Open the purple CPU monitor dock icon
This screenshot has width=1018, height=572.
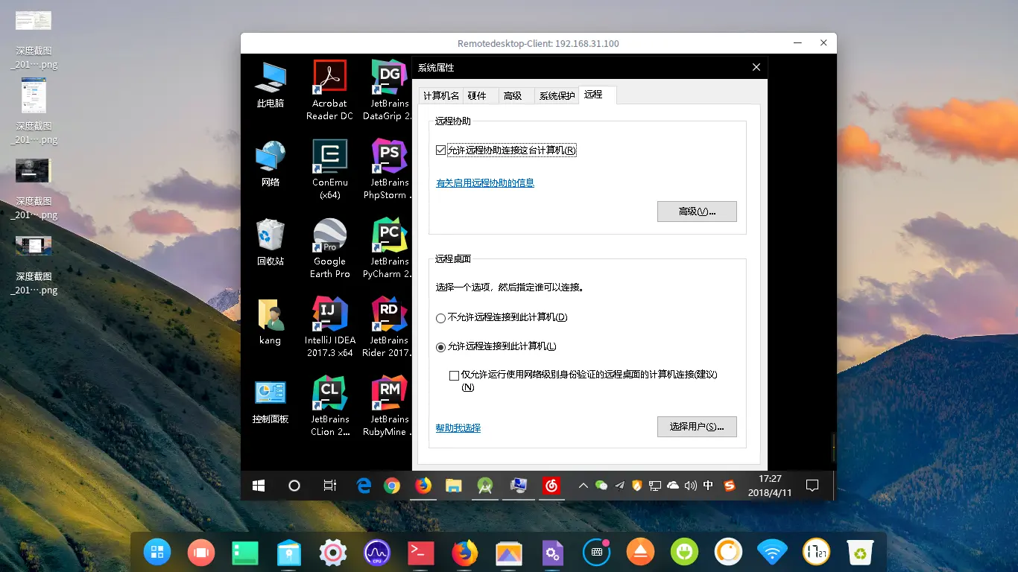coord(377,552)
